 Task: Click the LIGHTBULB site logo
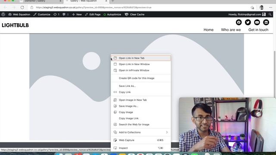(15, 25)
